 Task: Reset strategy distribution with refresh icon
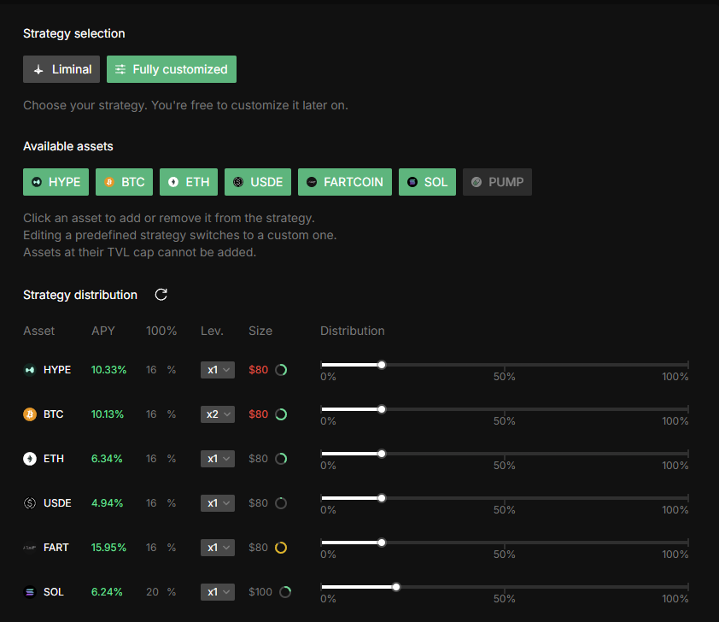point(161,295)
